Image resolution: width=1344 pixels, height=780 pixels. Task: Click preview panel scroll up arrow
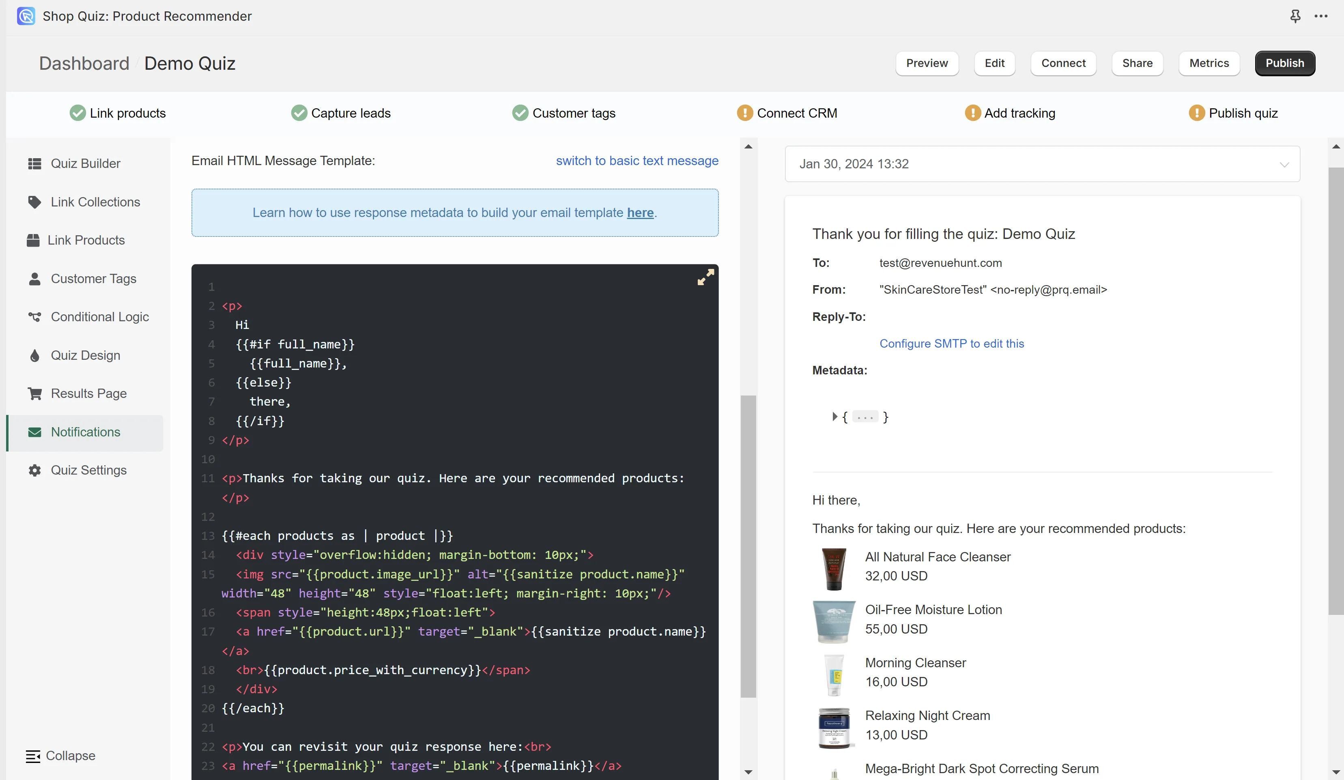(x=1335, y=146)
